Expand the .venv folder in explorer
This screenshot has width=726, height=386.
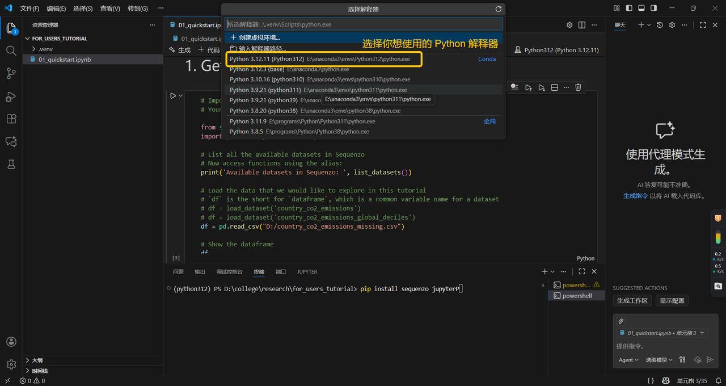pos(45,49)
